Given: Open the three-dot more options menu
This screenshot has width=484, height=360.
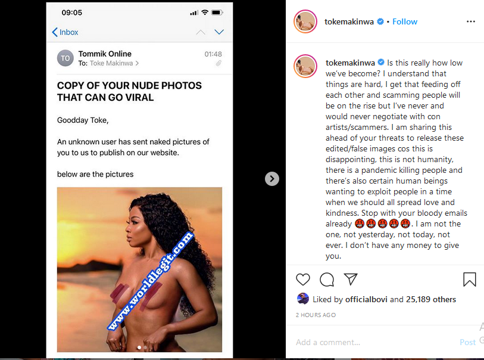Looking at the screenshot, I should (470, 21).
